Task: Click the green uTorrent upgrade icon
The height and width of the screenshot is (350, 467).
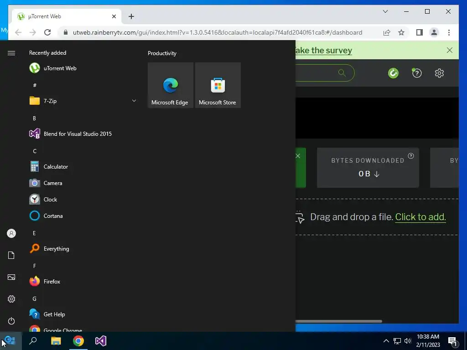Action: tap(393, 73)
